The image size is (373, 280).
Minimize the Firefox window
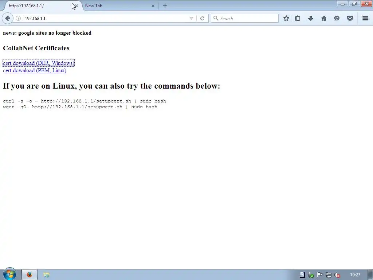pos(342,4)
